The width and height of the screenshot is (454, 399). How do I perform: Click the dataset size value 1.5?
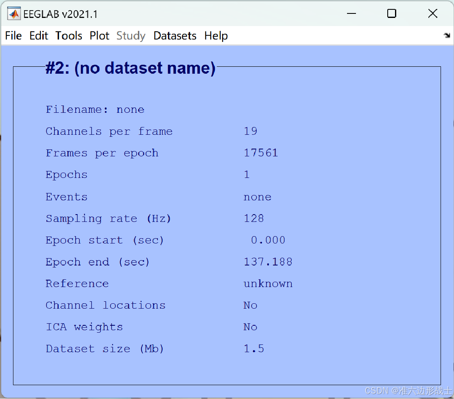tap(254, 349)
